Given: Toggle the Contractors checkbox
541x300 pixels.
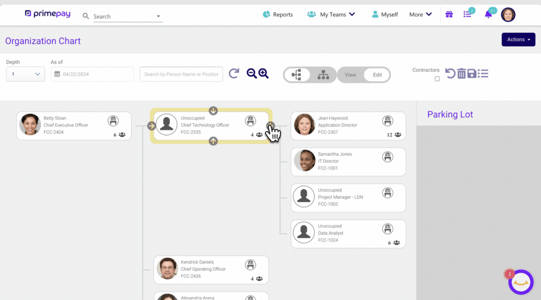Looking at the screenshot, I should pos(437,79).
